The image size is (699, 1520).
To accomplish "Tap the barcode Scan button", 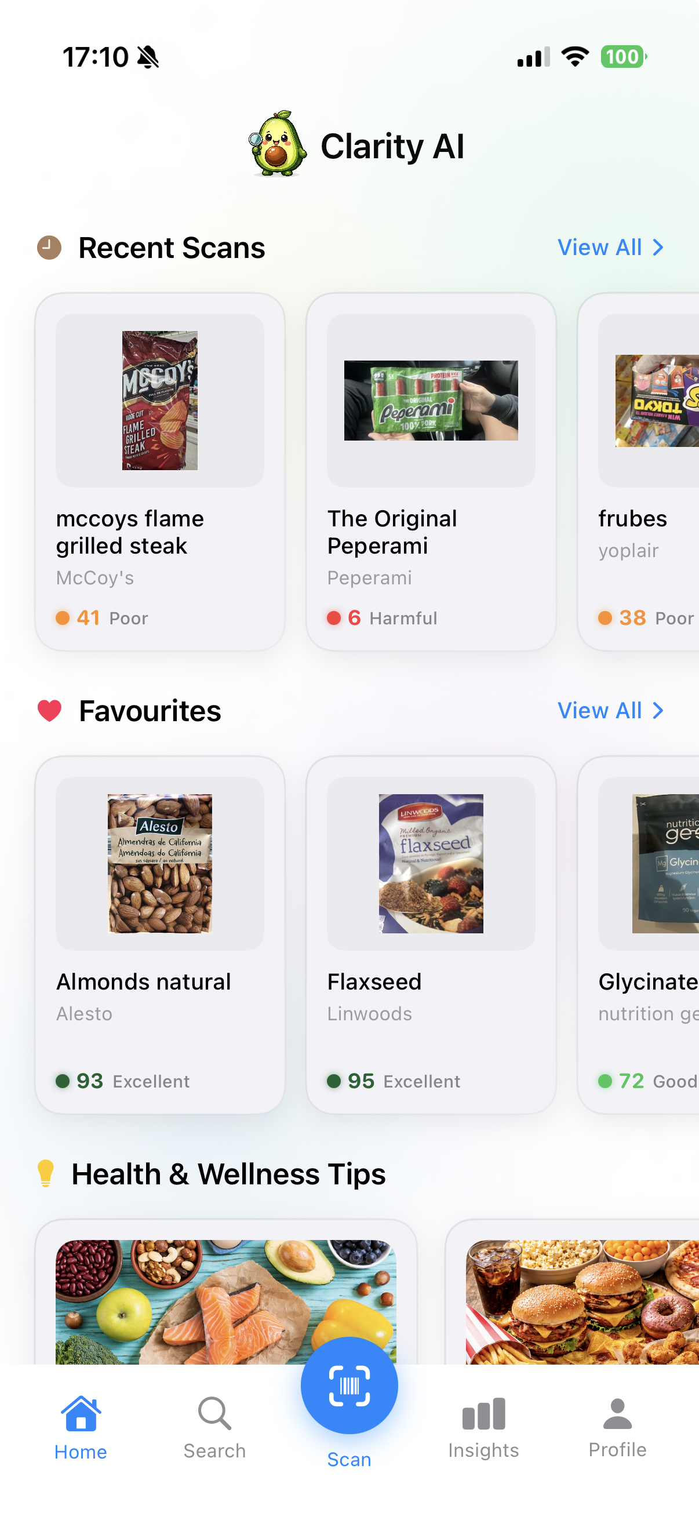I will click(x=349, y=1385).
